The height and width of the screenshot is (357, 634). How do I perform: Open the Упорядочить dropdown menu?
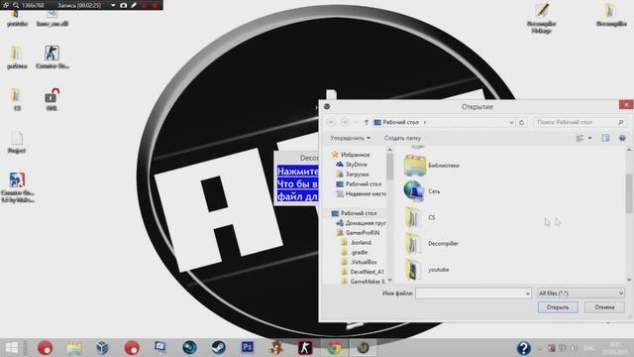coord(350,138)
